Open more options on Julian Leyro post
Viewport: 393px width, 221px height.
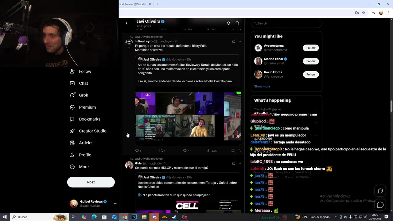pos(239,41)
